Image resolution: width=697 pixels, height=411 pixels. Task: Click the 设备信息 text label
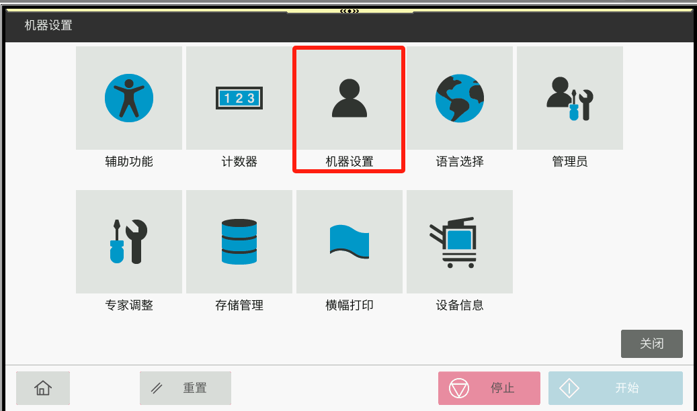coord(460,306)
